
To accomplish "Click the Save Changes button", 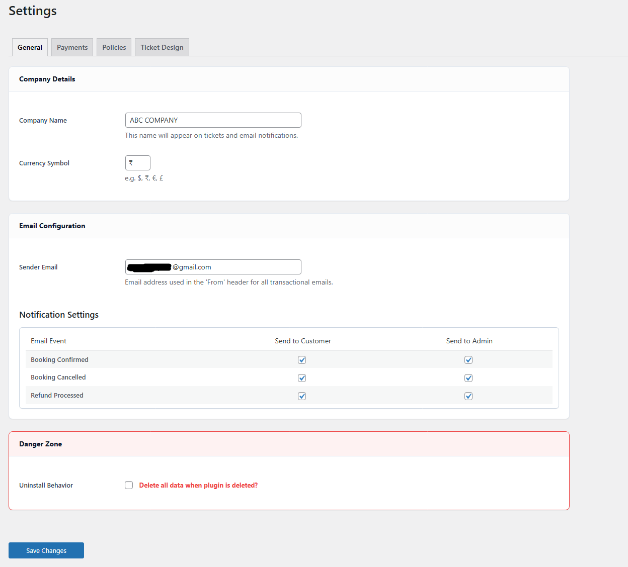I will [46, 550].
